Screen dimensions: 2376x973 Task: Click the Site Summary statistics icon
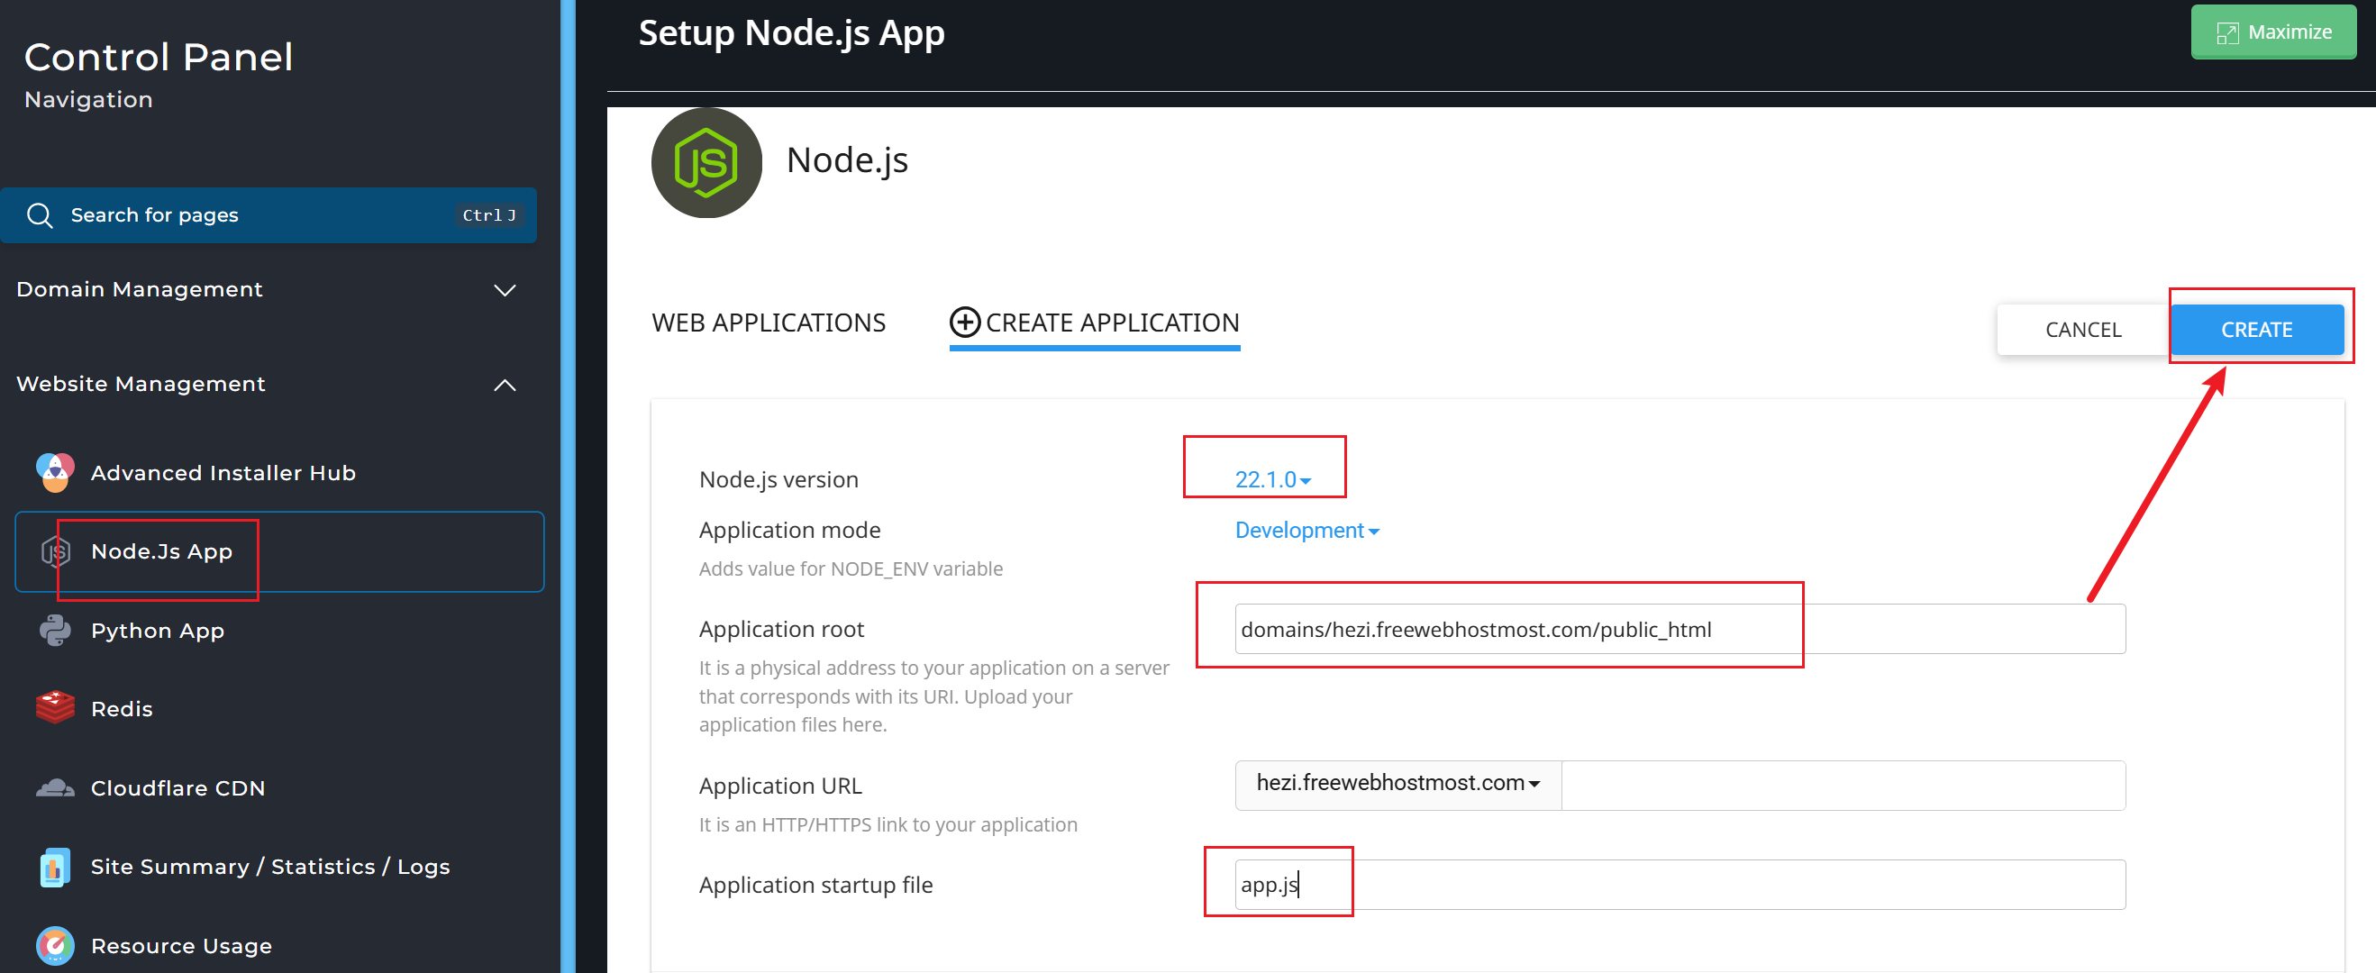pyautogui.click(x=55, y=867)
